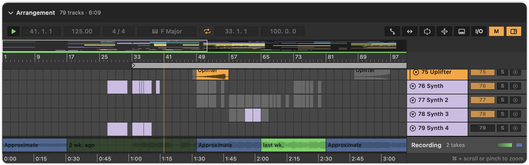Click ruler marker at bar 49
This screenshot has width=529, height=165.
click(x=201, y=57)
